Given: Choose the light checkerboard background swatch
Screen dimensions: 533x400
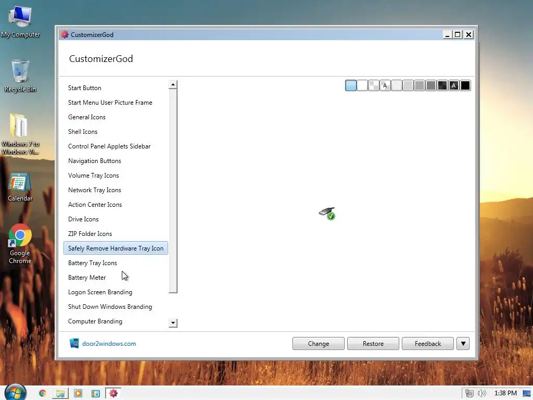Looking at the screenshot, I should pos(374,85).
